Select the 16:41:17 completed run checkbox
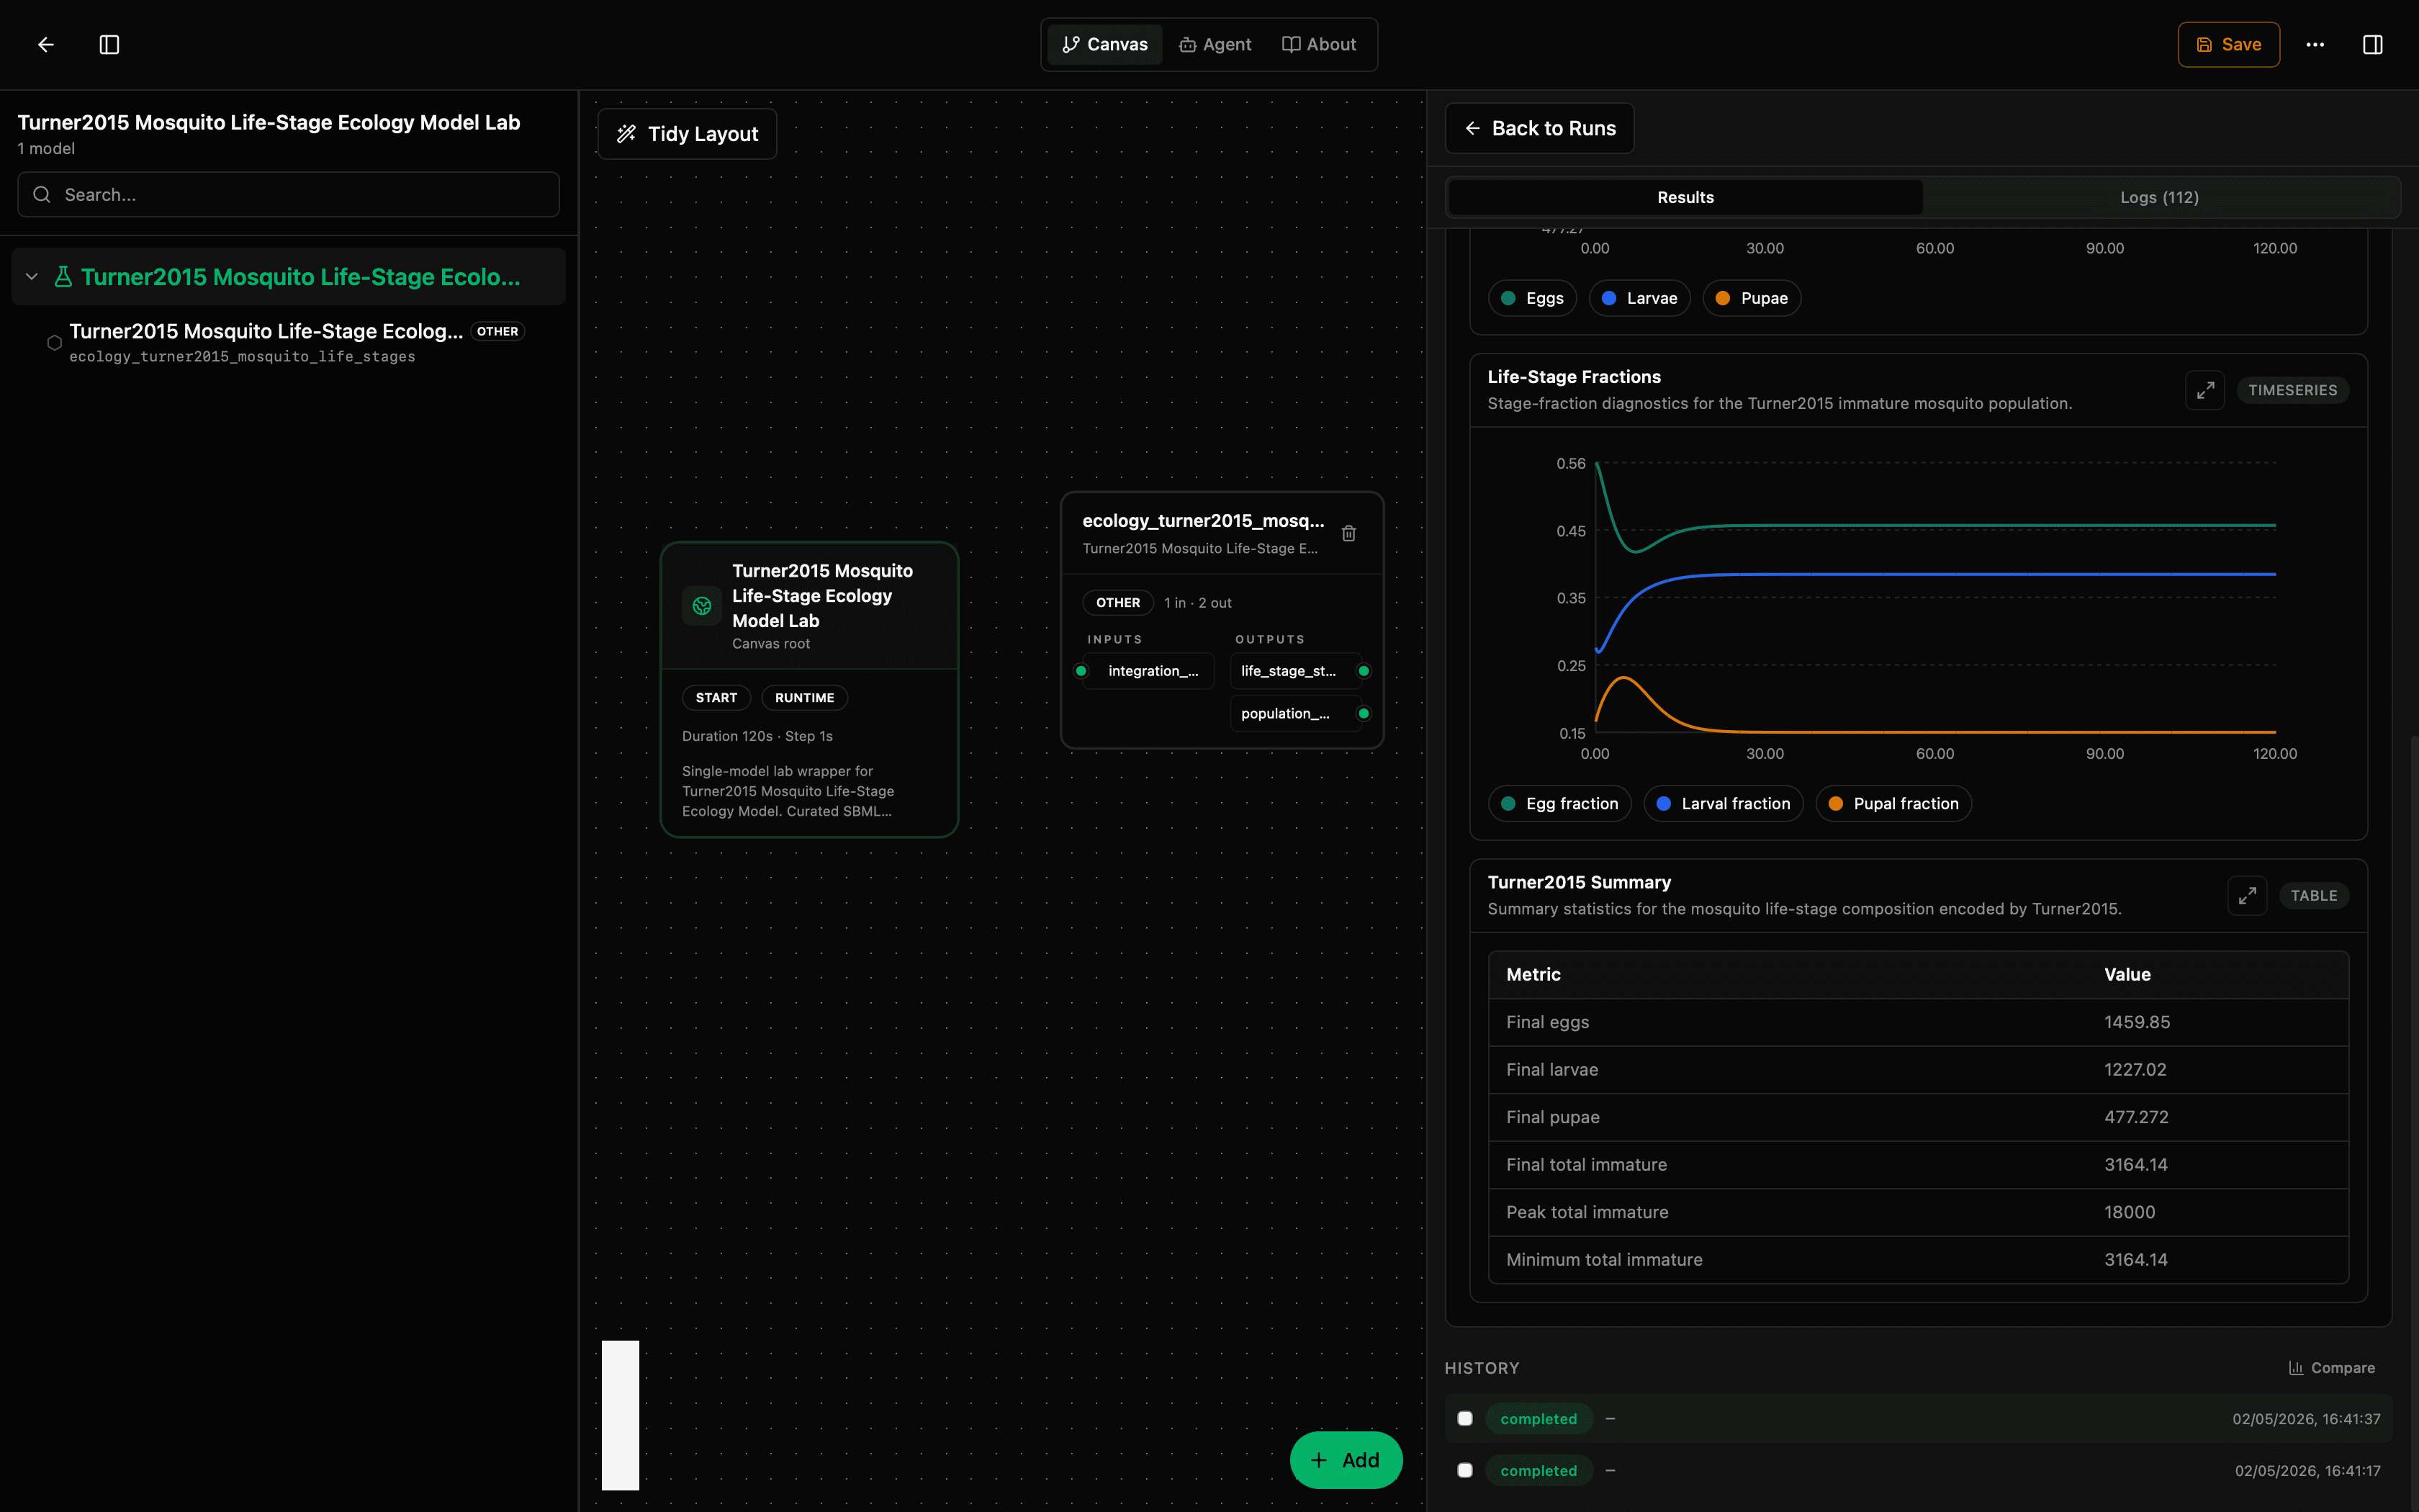The height and width of the screenshot is (1512, 2419). 1465,1470
